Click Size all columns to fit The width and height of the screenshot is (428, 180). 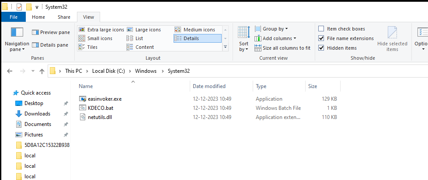point(282,48)
